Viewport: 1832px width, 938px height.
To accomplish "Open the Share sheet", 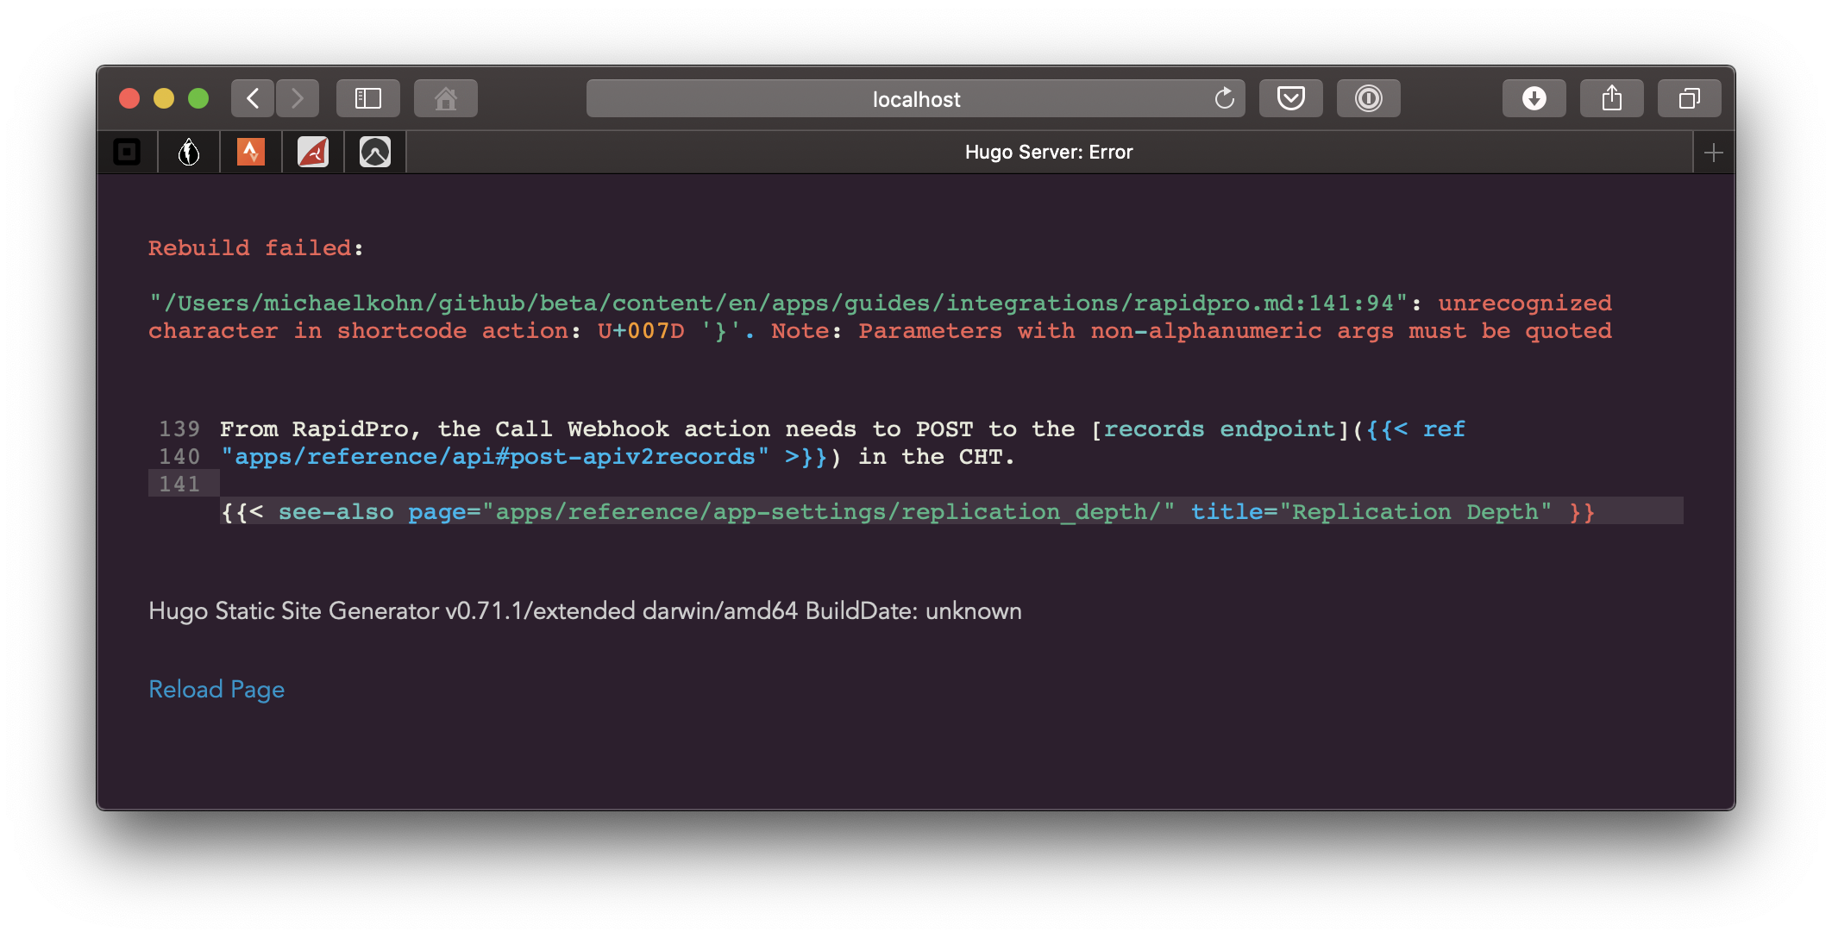I will point(1611,97).
